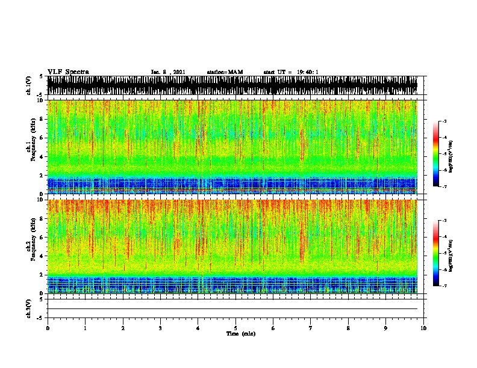Viewport: 477px width, 368px height.
Task: Click the ch.2 color scale "log(PSD)" unit label
Action: point(450,256)
